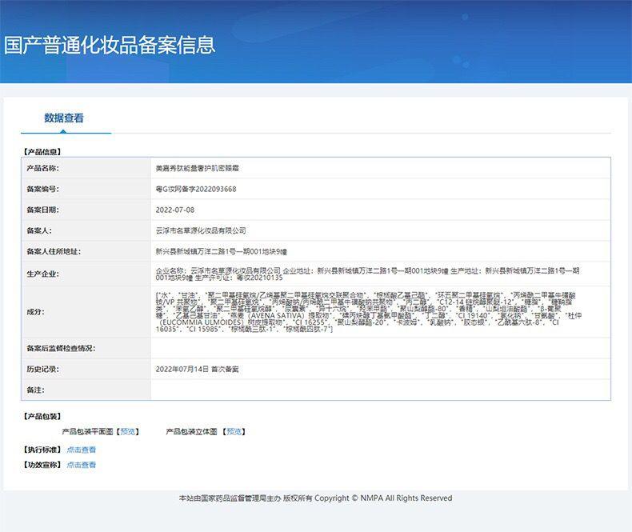The width and height of the screenshot is (632, 532).
Task: Click 点击查看 next to 执行标准
Action: pos(82,450)
